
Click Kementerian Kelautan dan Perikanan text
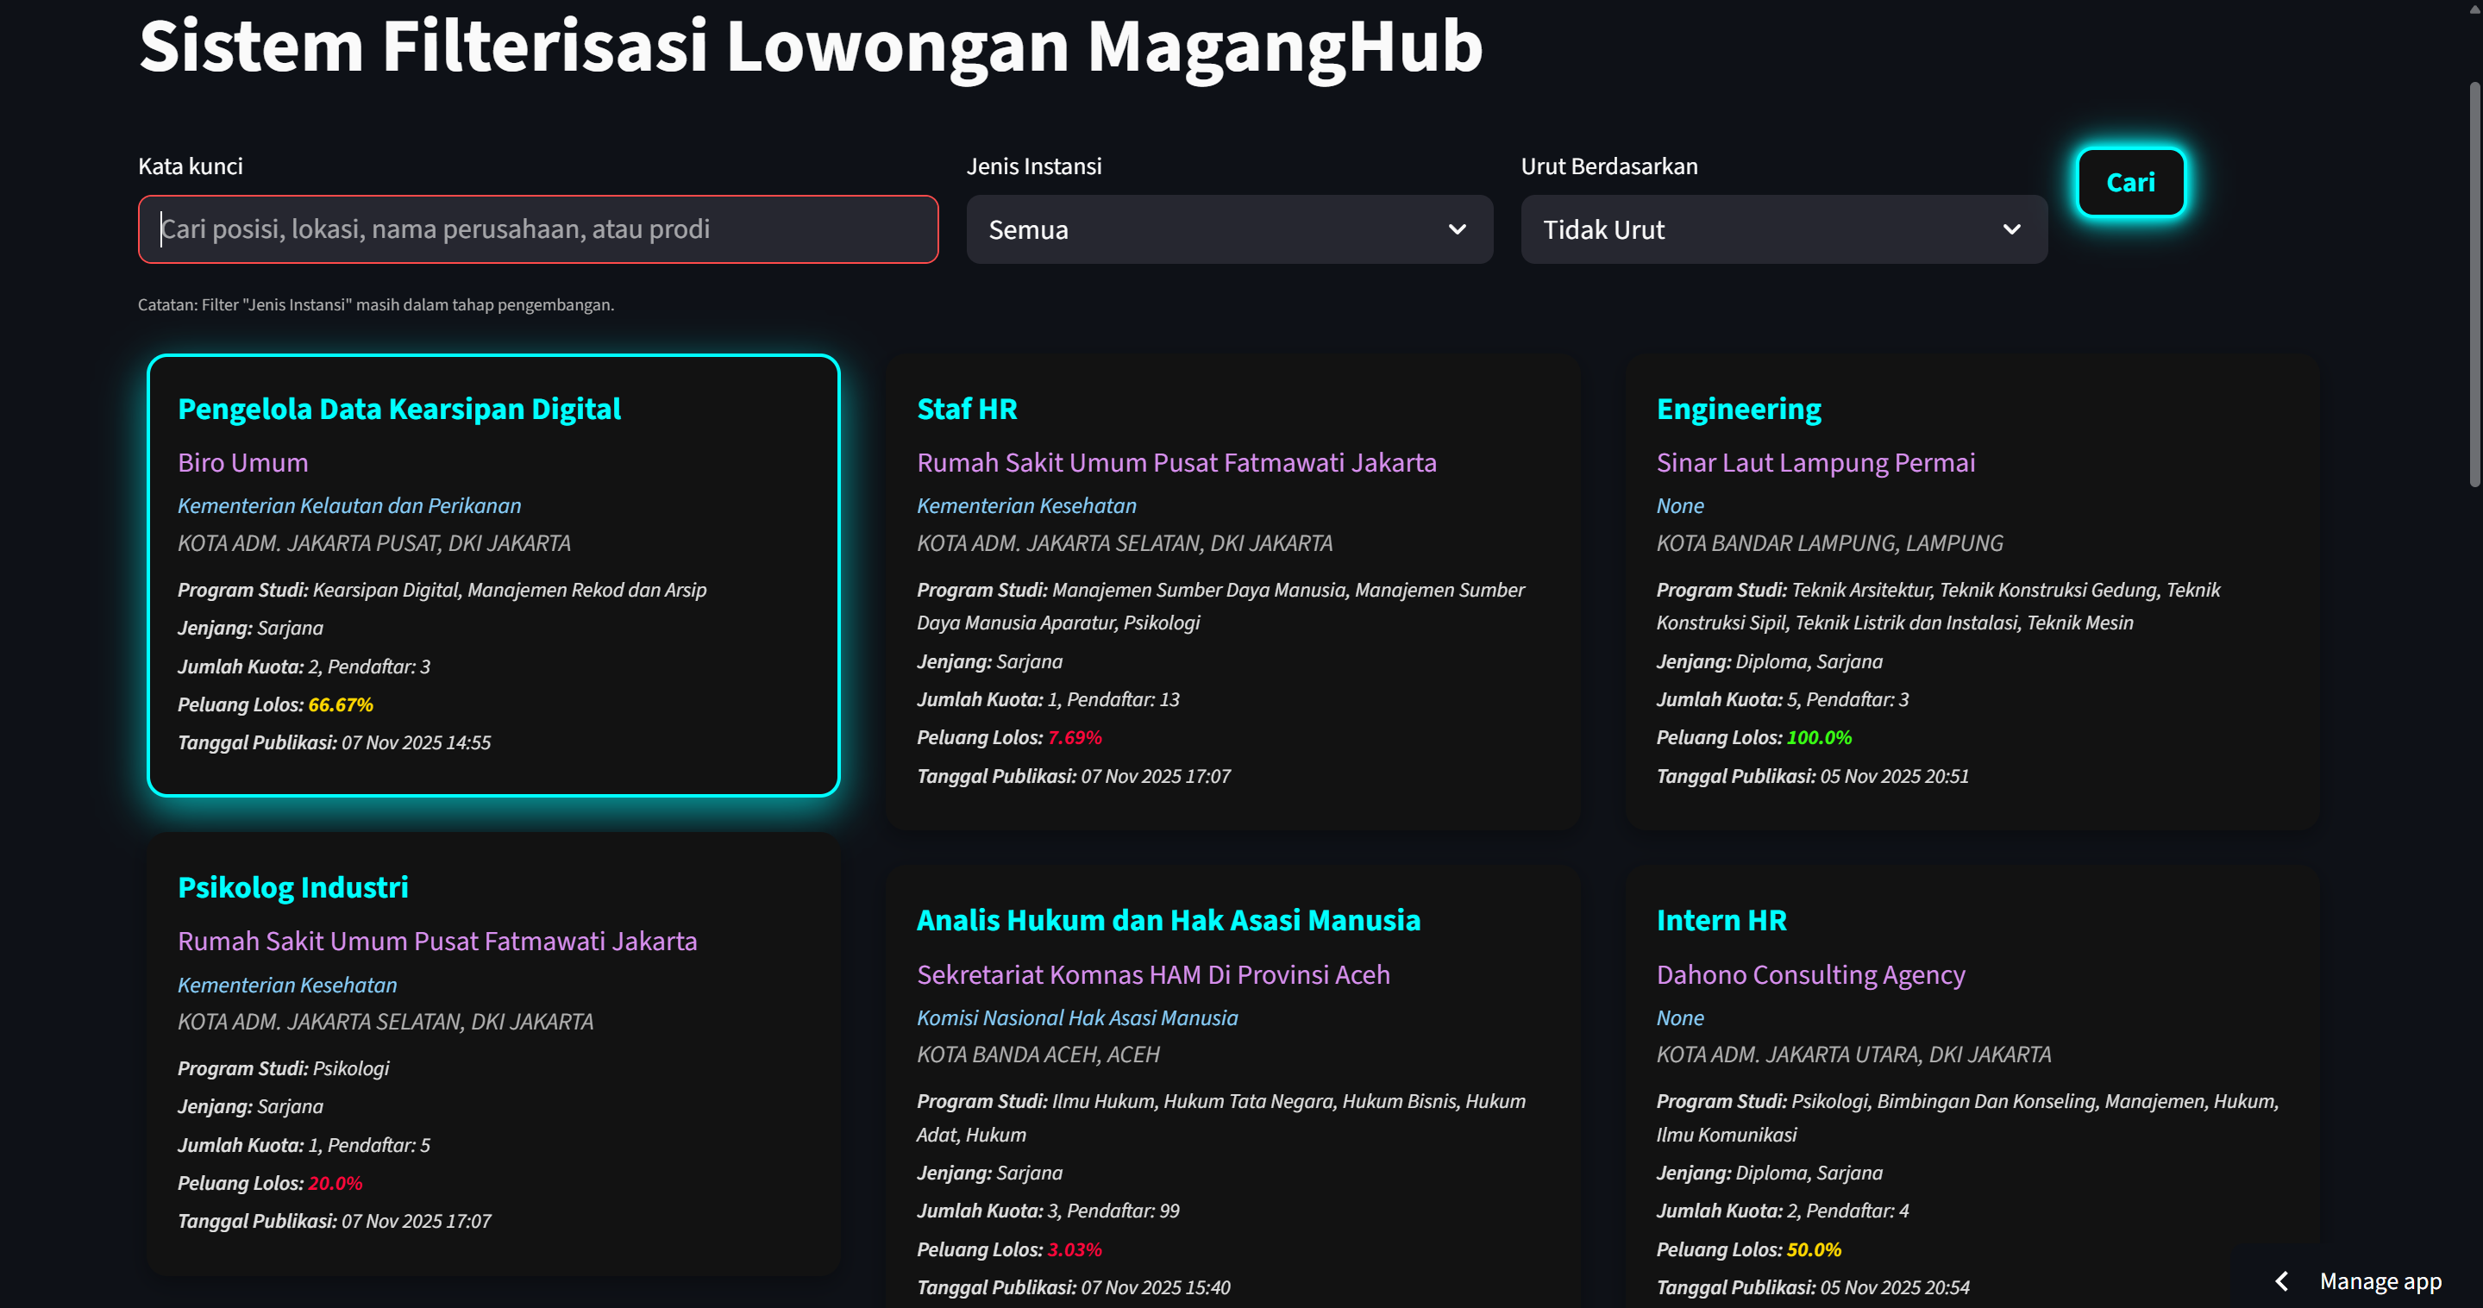click(349, 505)
